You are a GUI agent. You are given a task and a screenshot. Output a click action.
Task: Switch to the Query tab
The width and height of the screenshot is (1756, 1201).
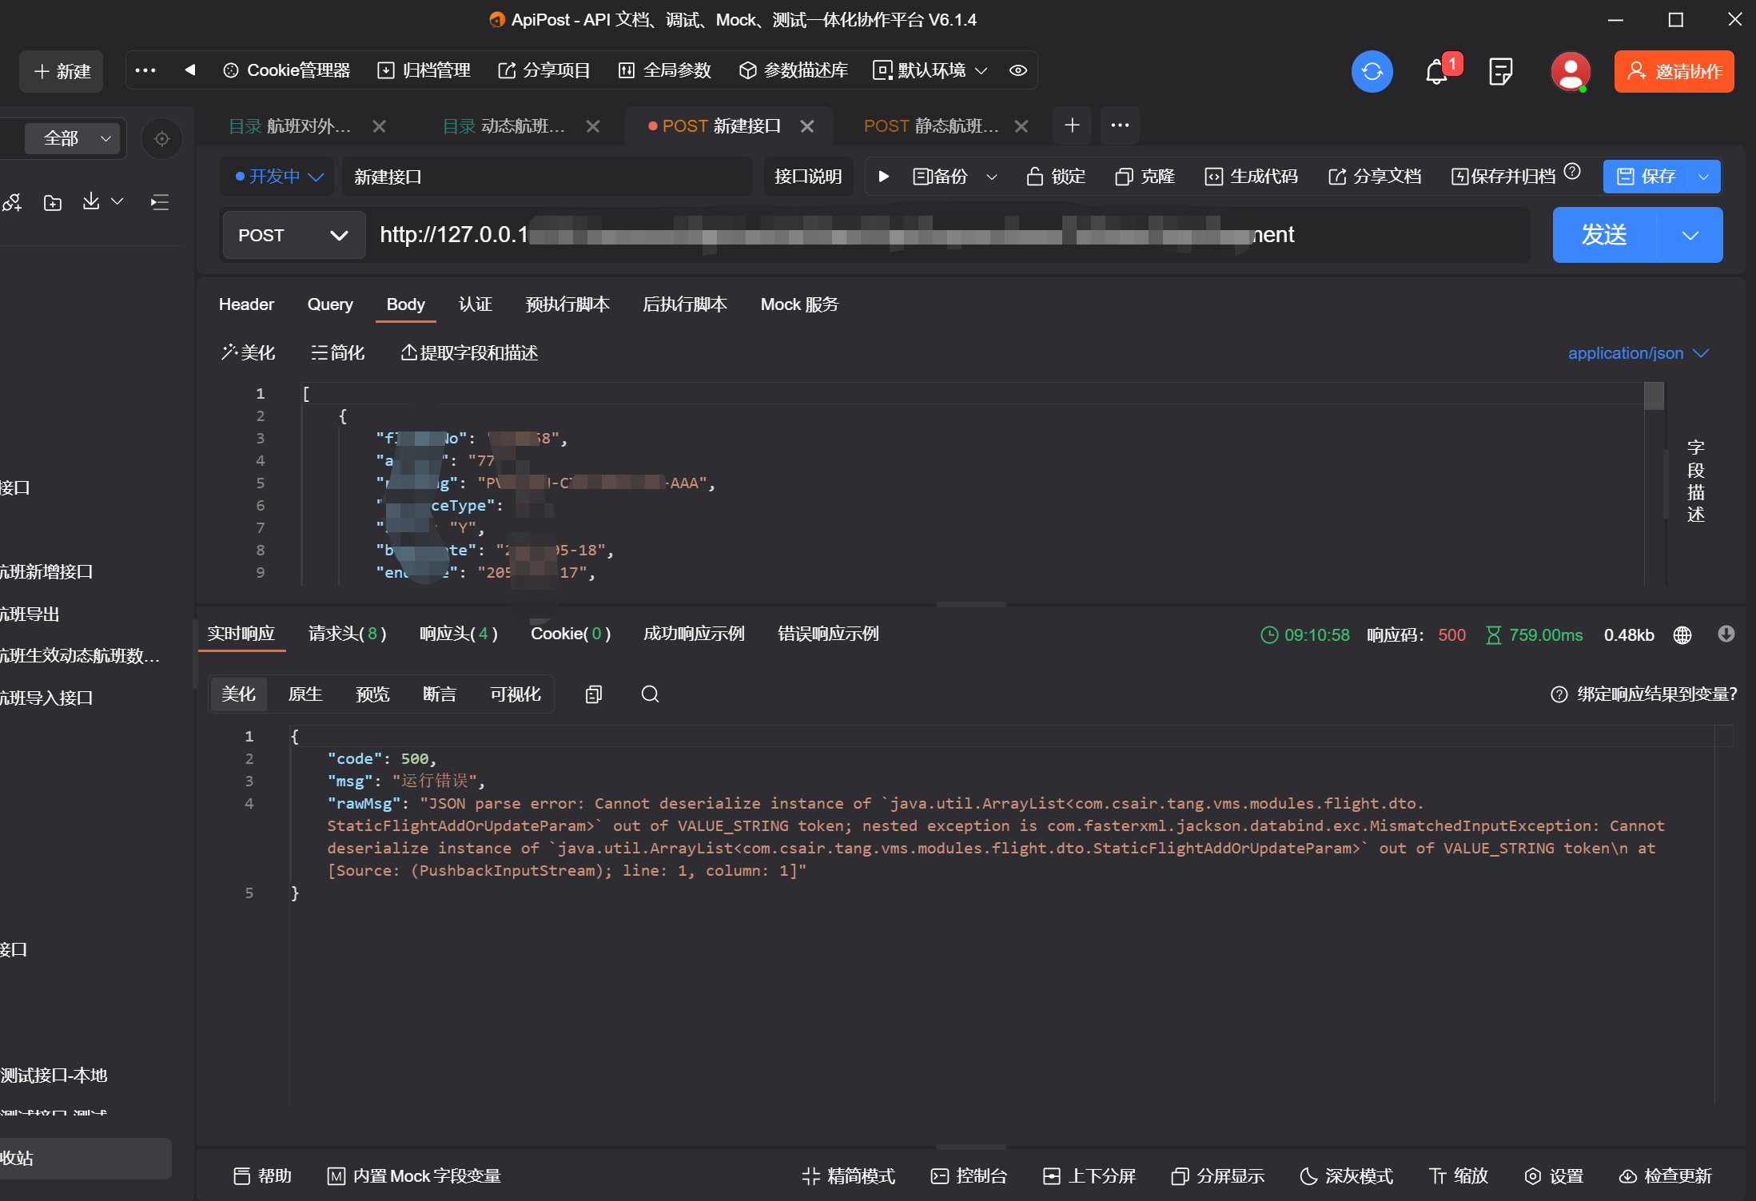point(330,304)
